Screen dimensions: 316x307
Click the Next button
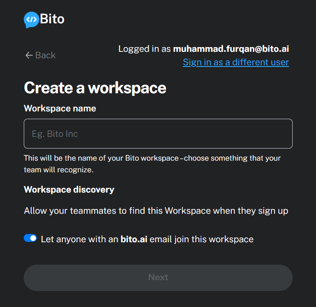158,278
